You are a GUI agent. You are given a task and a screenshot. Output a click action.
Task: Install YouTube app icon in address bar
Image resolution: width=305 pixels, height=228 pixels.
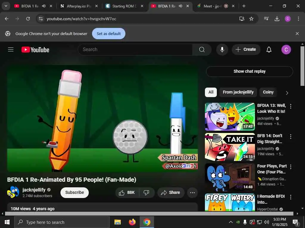coord(242,19)
